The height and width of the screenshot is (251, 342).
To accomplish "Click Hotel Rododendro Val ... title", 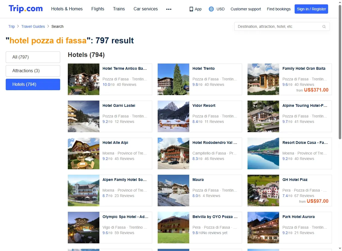I will (x=215, y=143).
